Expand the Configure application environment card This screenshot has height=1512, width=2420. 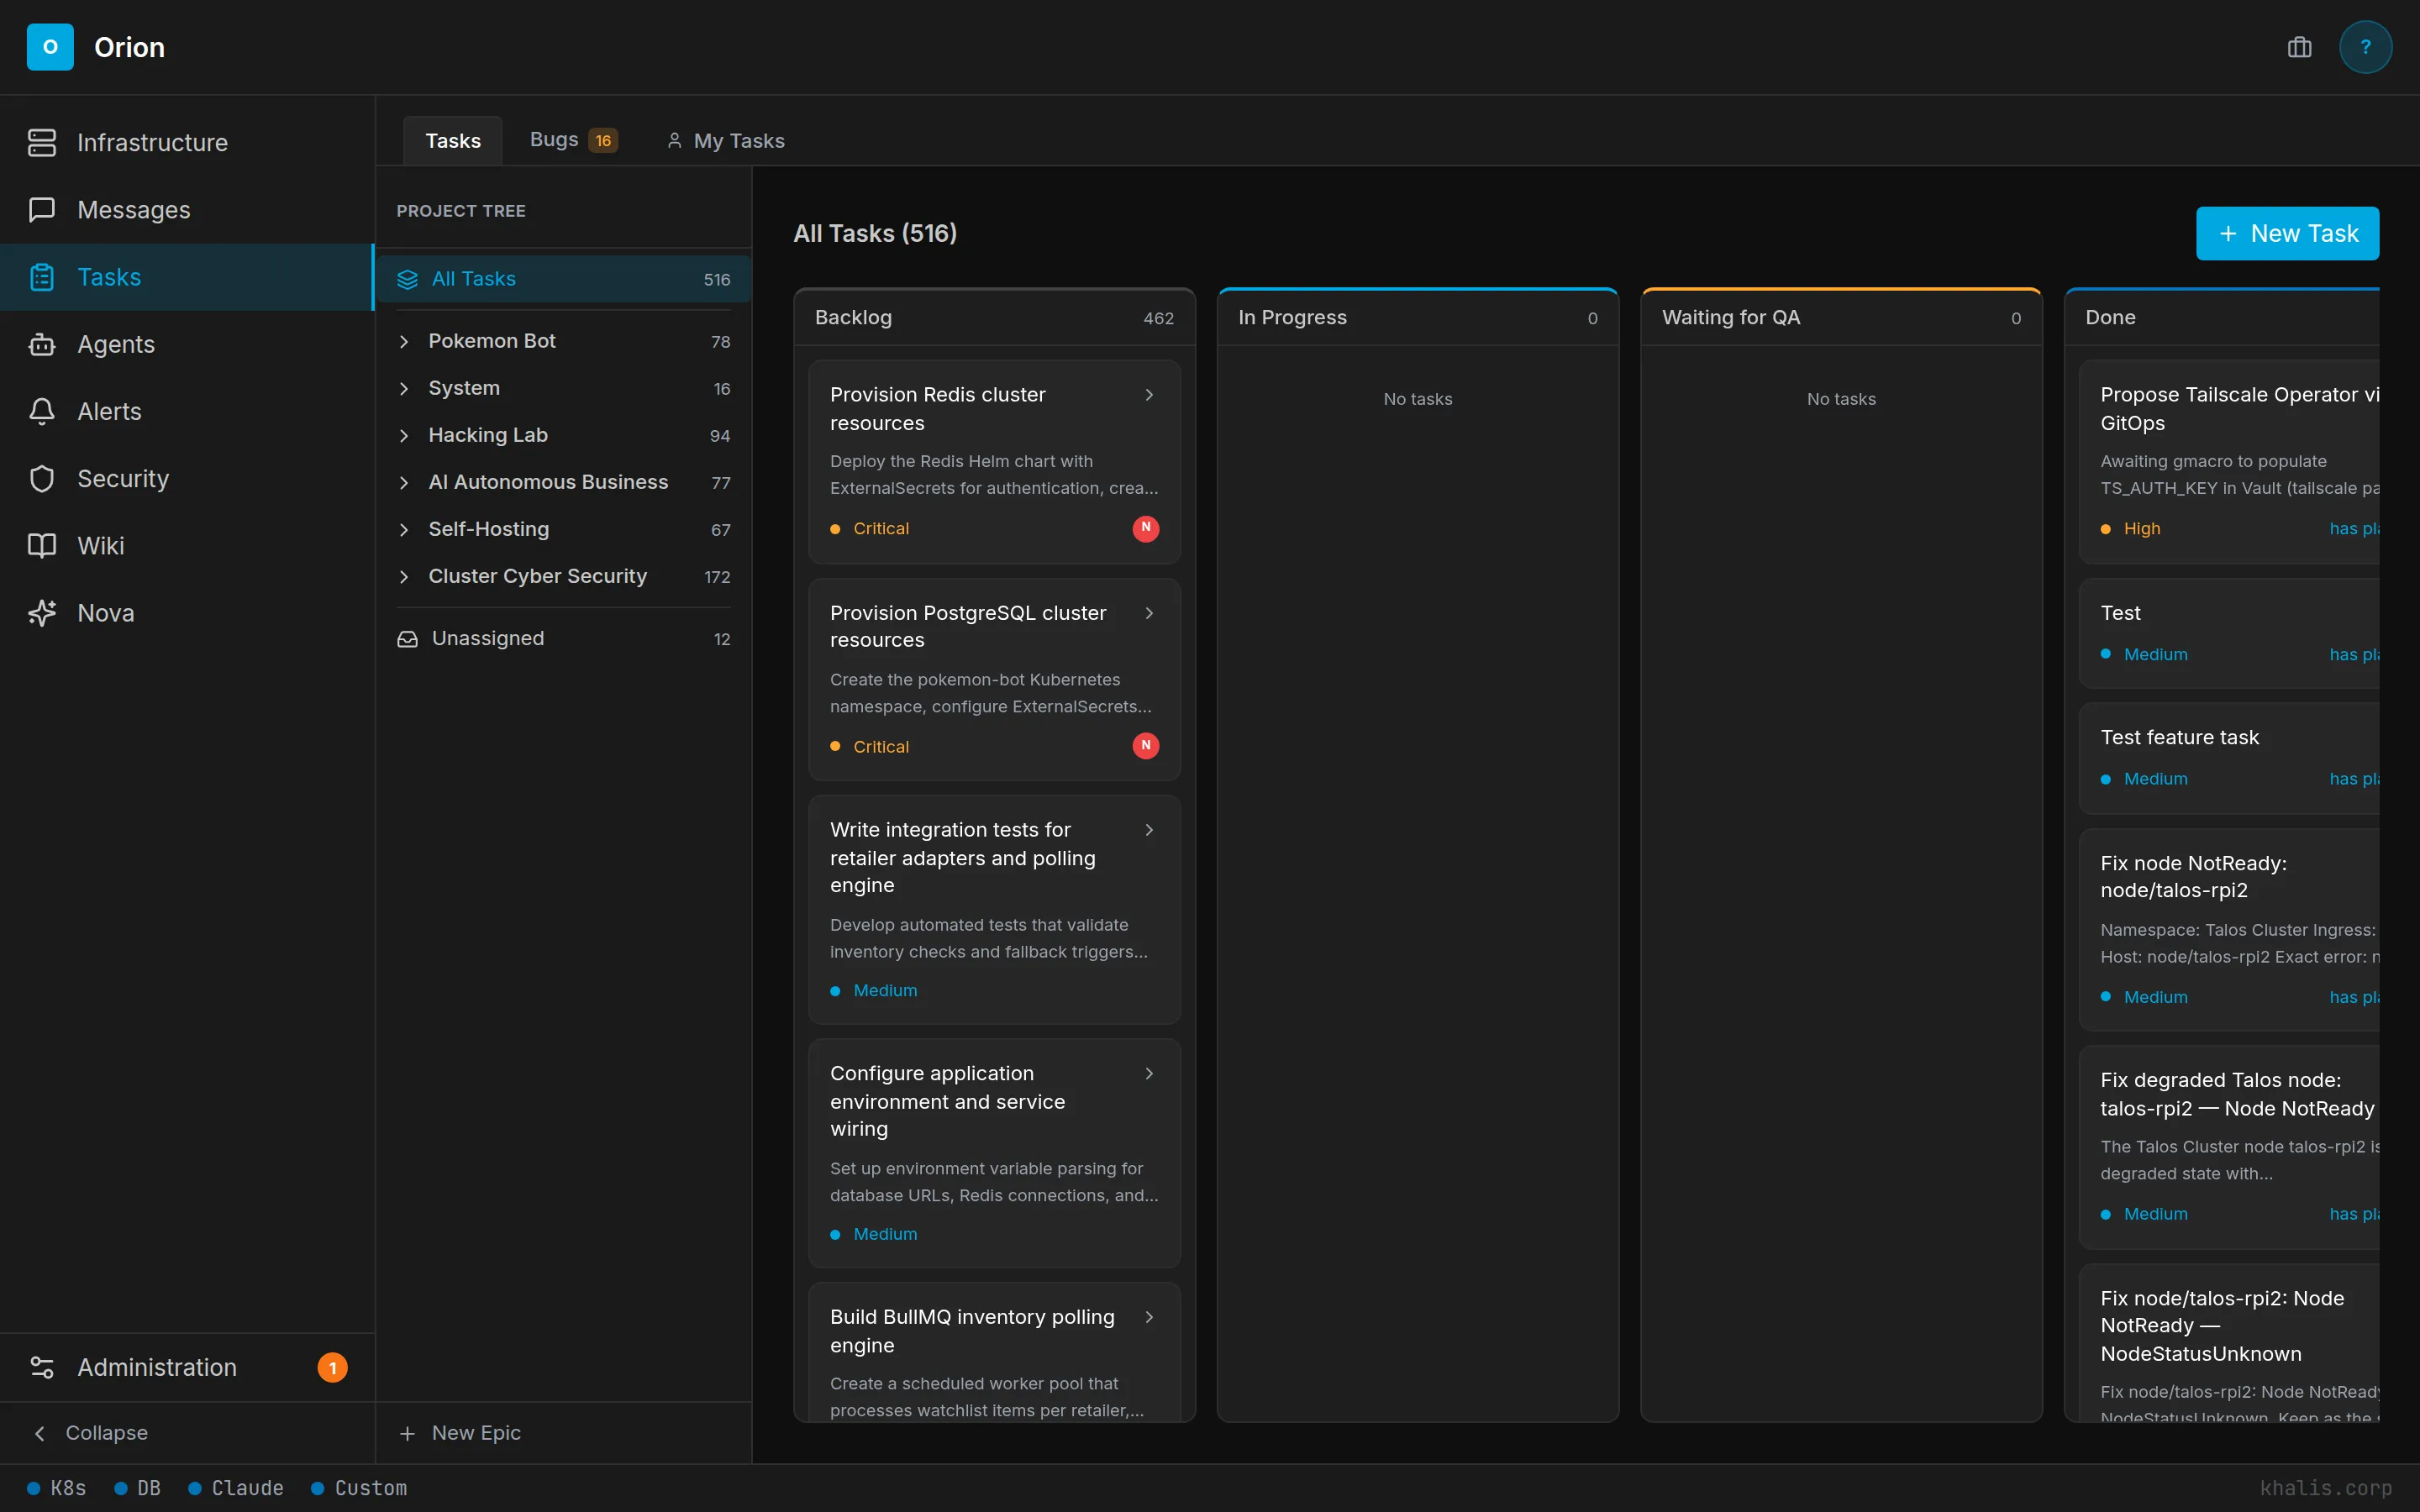(1149, 1073)
